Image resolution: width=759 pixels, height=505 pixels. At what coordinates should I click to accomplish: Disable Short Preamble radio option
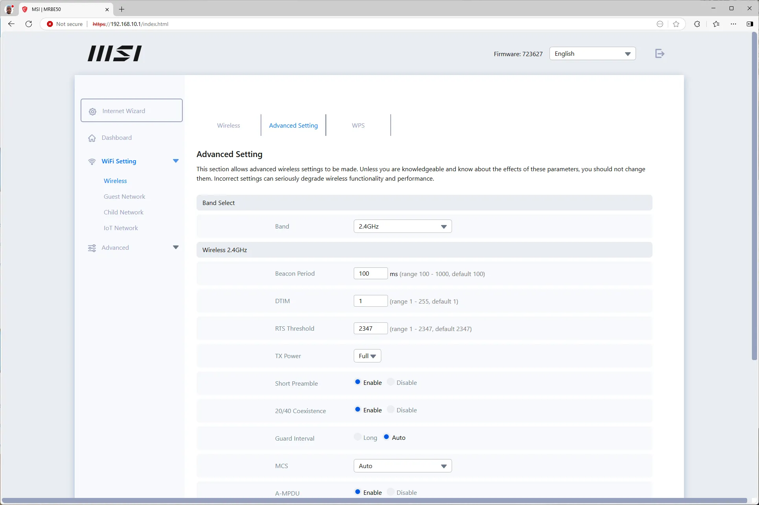tap(391, 382)
